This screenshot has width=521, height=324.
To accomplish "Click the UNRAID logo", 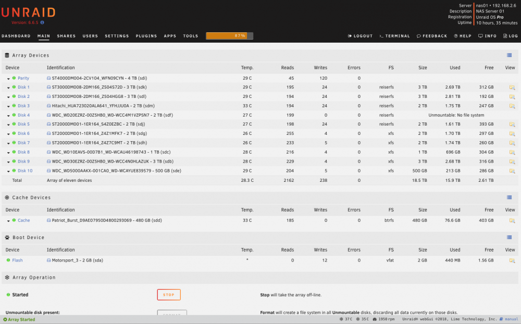I will click(28, 13).
